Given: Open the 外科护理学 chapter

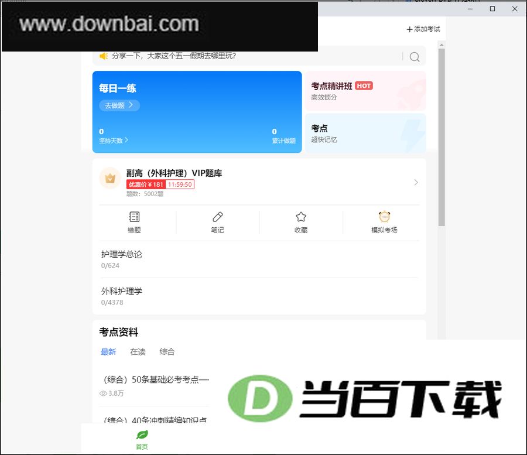Looking at the screenshot, I should coord(259,296).
